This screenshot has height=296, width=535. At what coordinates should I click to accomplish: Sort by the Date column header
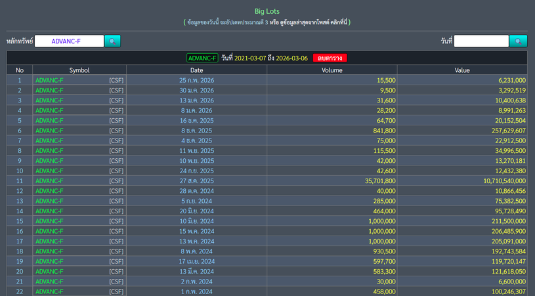point(196,70)
